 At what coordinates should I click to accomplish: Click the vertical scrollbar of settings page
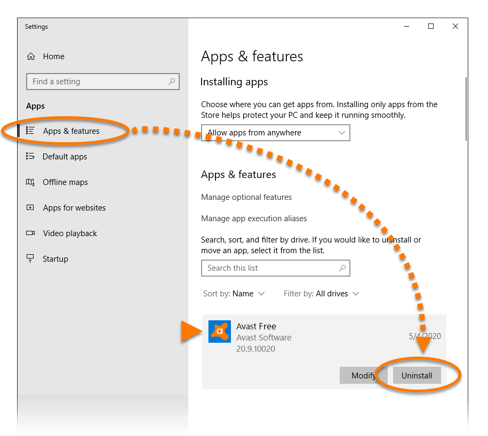pos(466,109)
